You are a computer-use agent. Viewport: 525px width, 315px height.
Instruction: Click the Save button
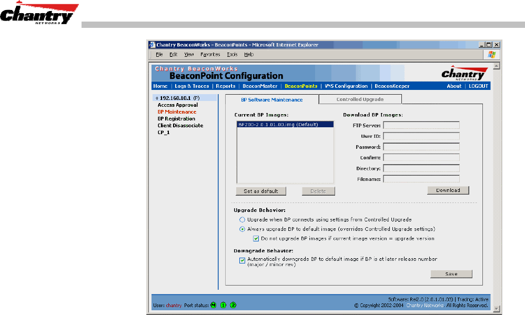[x=451, y=274]
